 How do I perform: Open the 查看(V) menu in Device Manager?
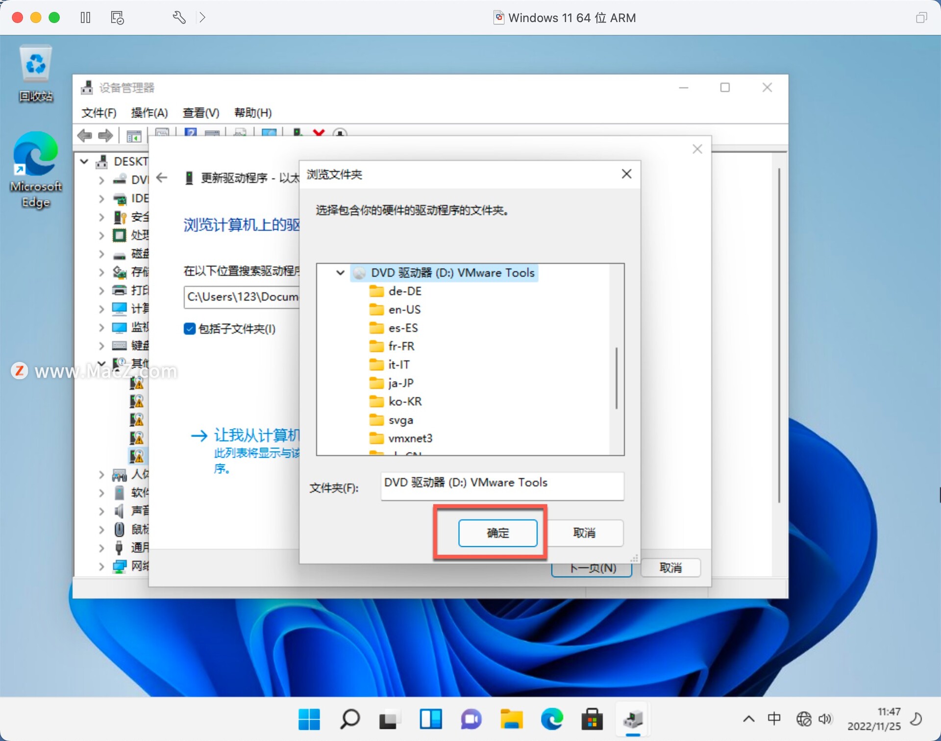[200, 113]
